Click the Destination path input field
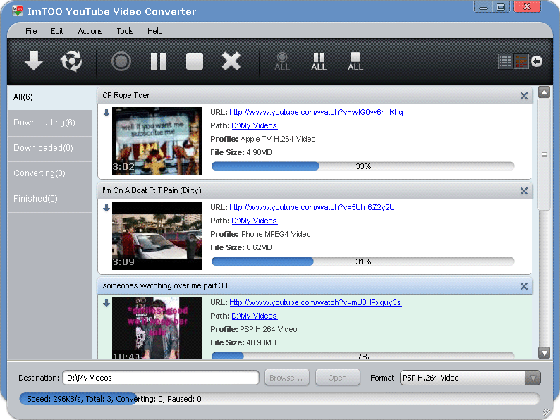Image resolution: width=560 pixels, height=420 pixels. pyautogui.click(x=161, y=378)
